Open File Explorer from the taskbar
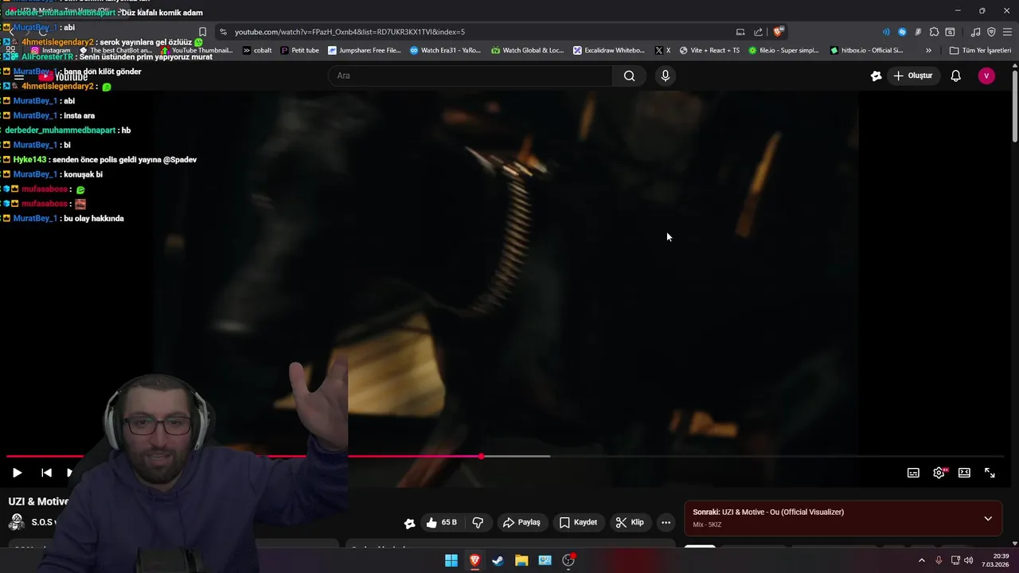The width and height of the screenshot is (1019, 573). (521, 560)
